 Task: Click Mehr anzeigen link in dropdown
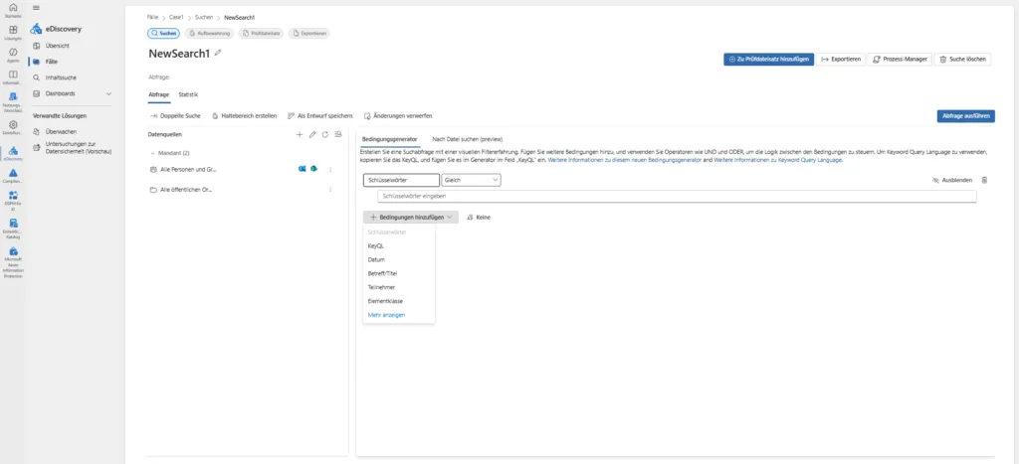(386, 315)
